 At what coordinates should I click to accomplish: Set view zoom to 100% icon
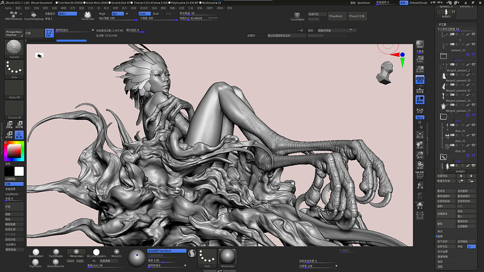coord(420,59)
